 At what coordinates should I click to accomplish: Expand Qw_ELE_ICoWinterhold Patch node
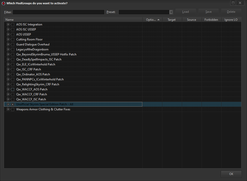(x=8, y=64)
